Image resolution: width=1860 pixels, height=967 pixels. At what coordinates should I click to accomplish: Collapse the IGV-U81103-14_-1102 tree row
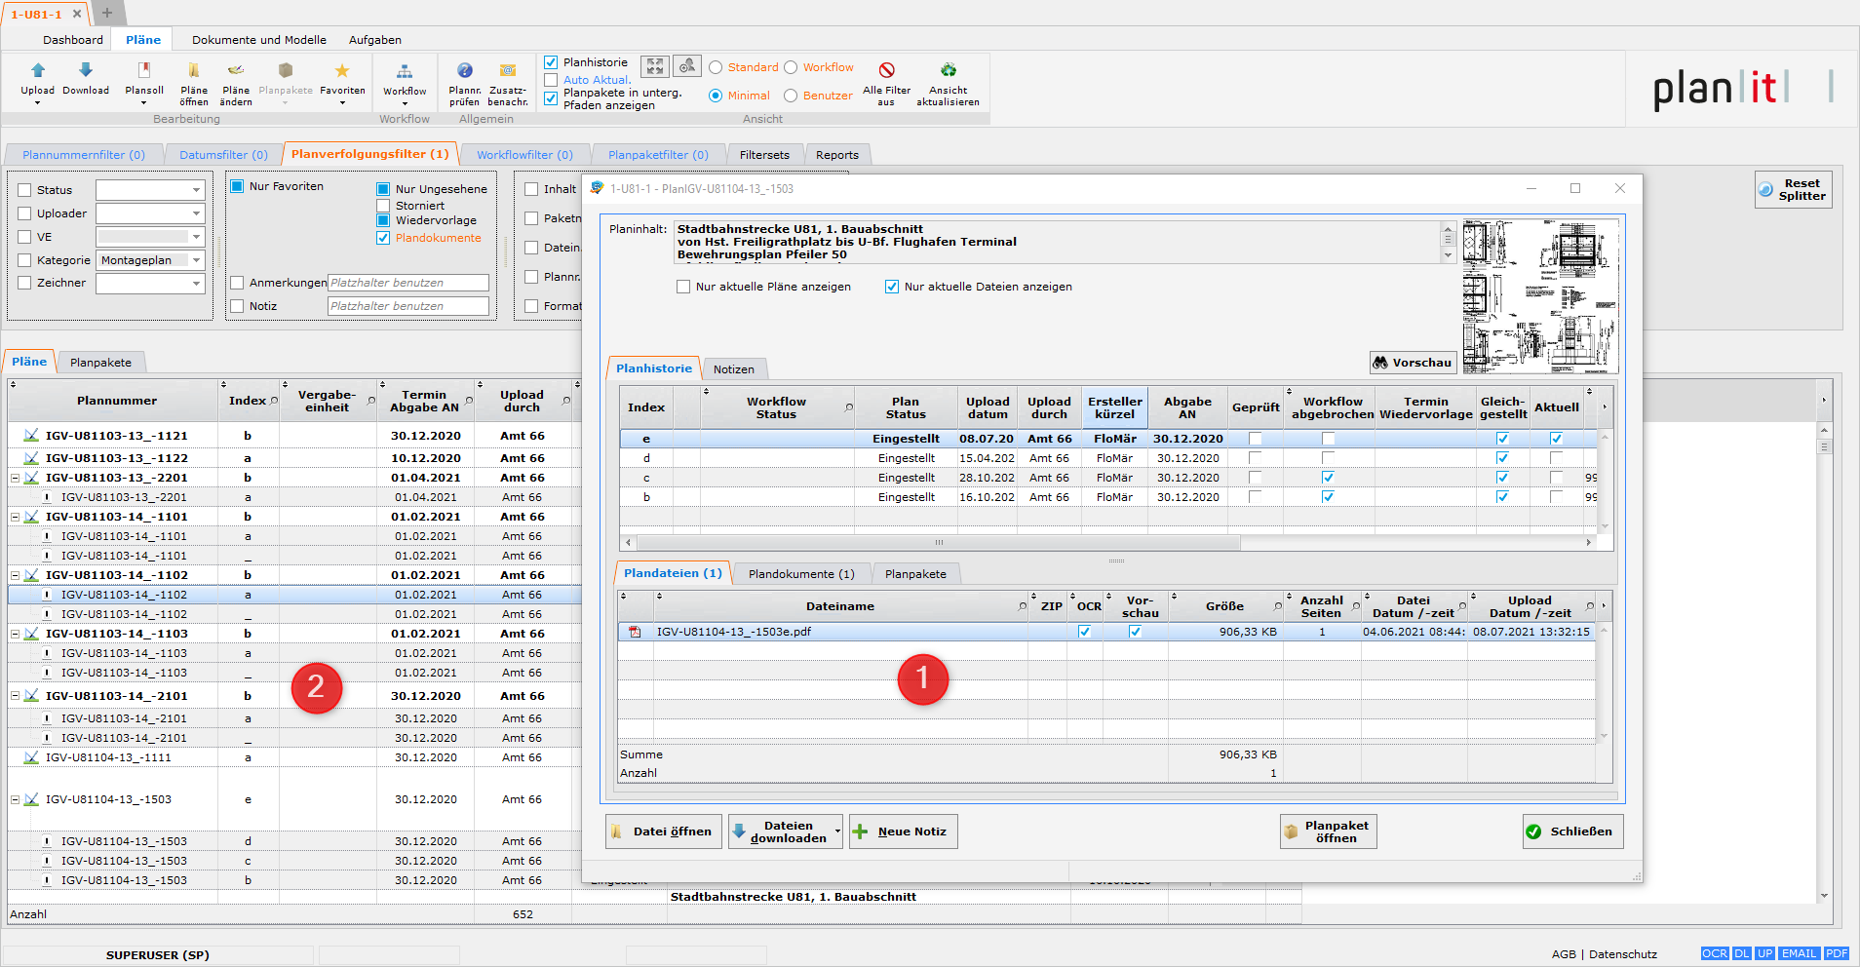[x=15, y=575]
